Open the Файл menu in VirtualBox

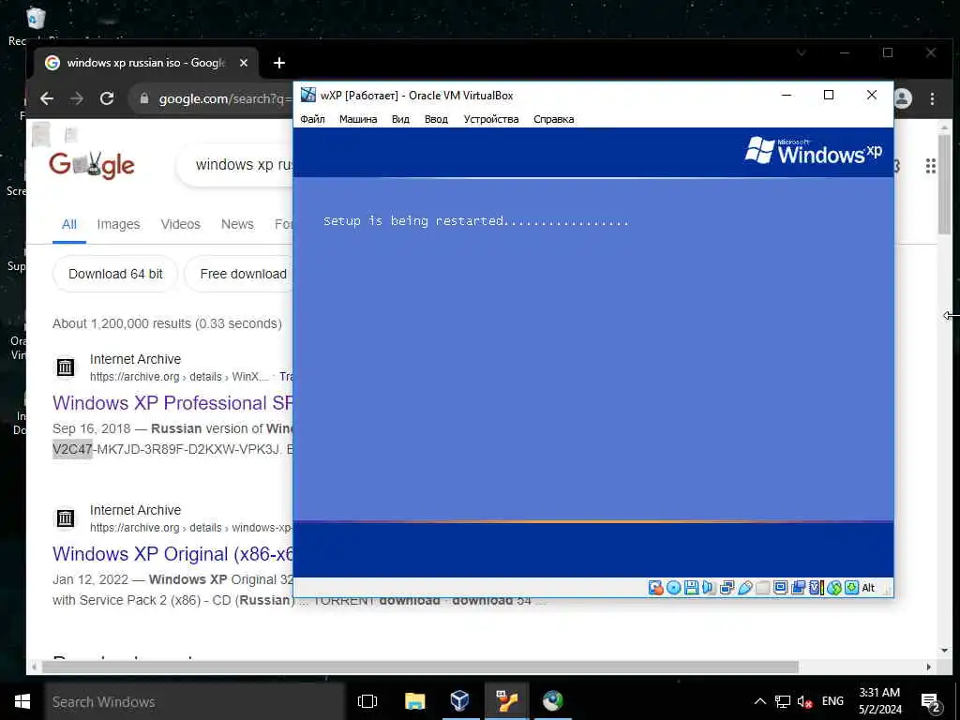[x=312, y=119]
